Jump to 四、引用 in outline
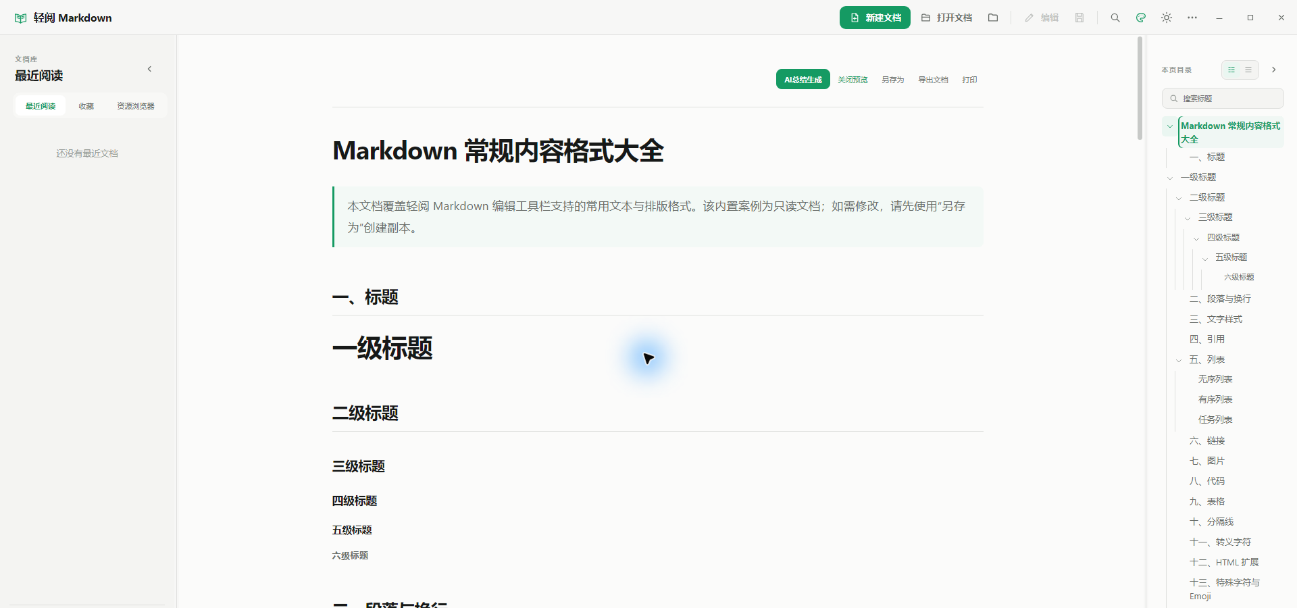1297x608 pixels. pyautogui.click(x=1207, y=339)
